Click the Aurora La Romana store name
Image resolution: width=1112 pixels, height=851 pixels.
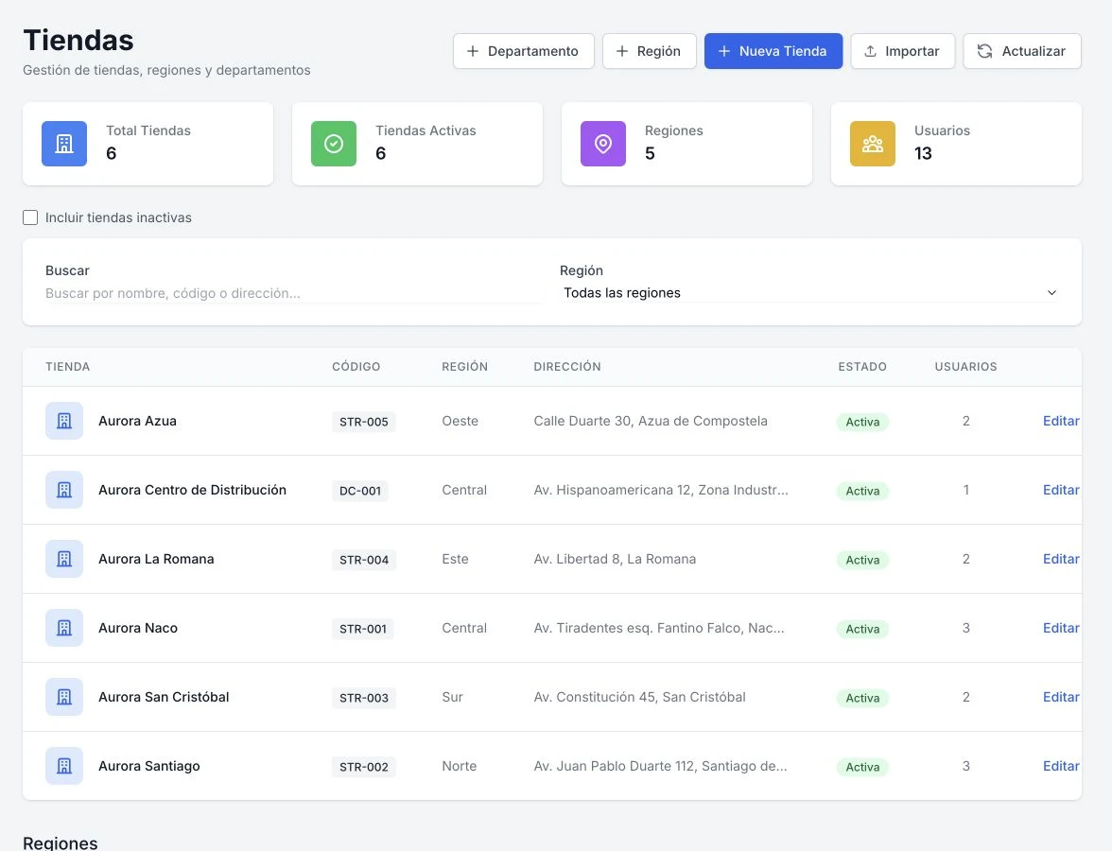tap(156, 559)
